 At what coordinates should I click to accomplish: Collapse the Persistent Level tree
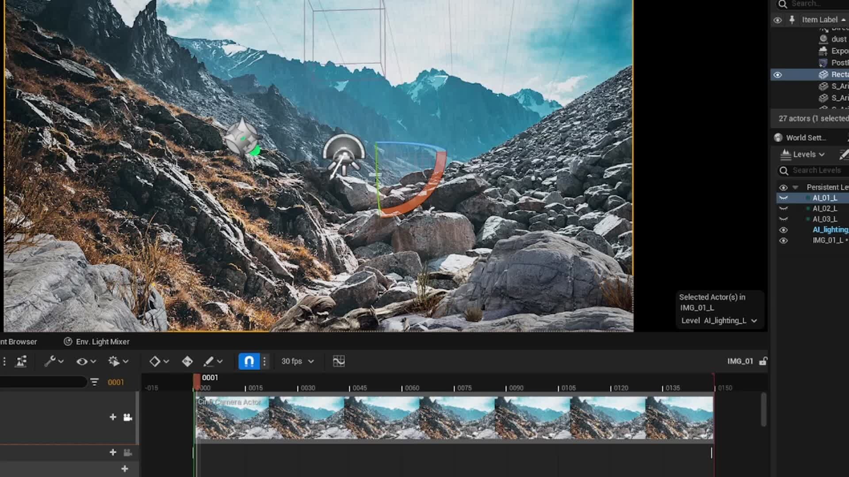[x=795, y=187]
